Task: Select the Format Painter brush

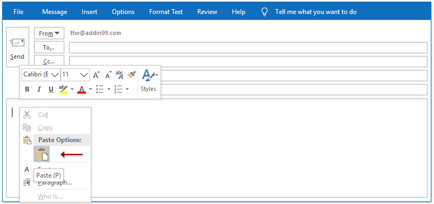Action: coord(131,75)
